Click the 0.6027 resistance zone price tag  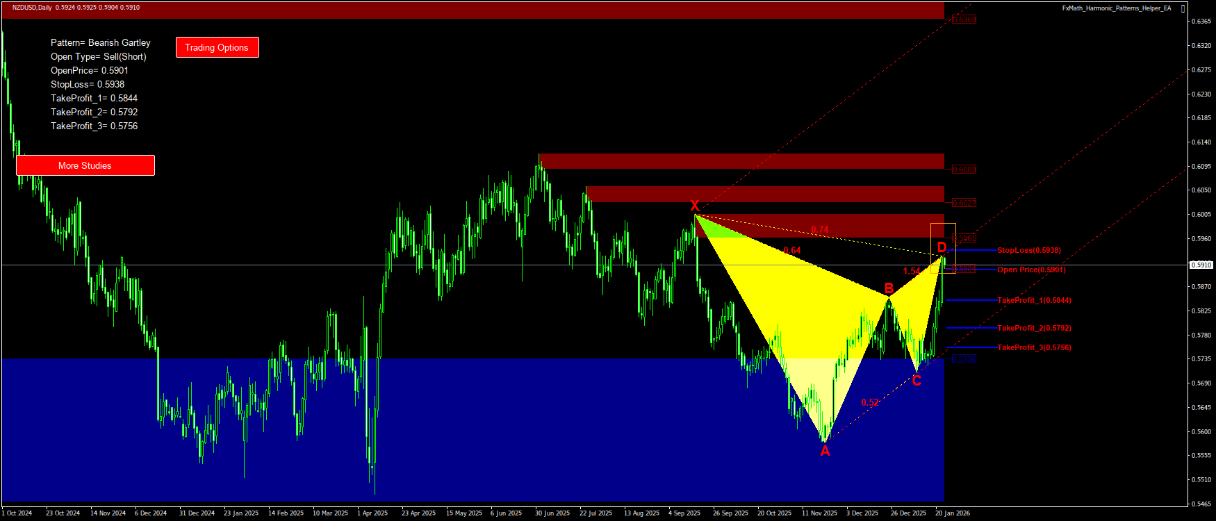[x=964, y=203]
